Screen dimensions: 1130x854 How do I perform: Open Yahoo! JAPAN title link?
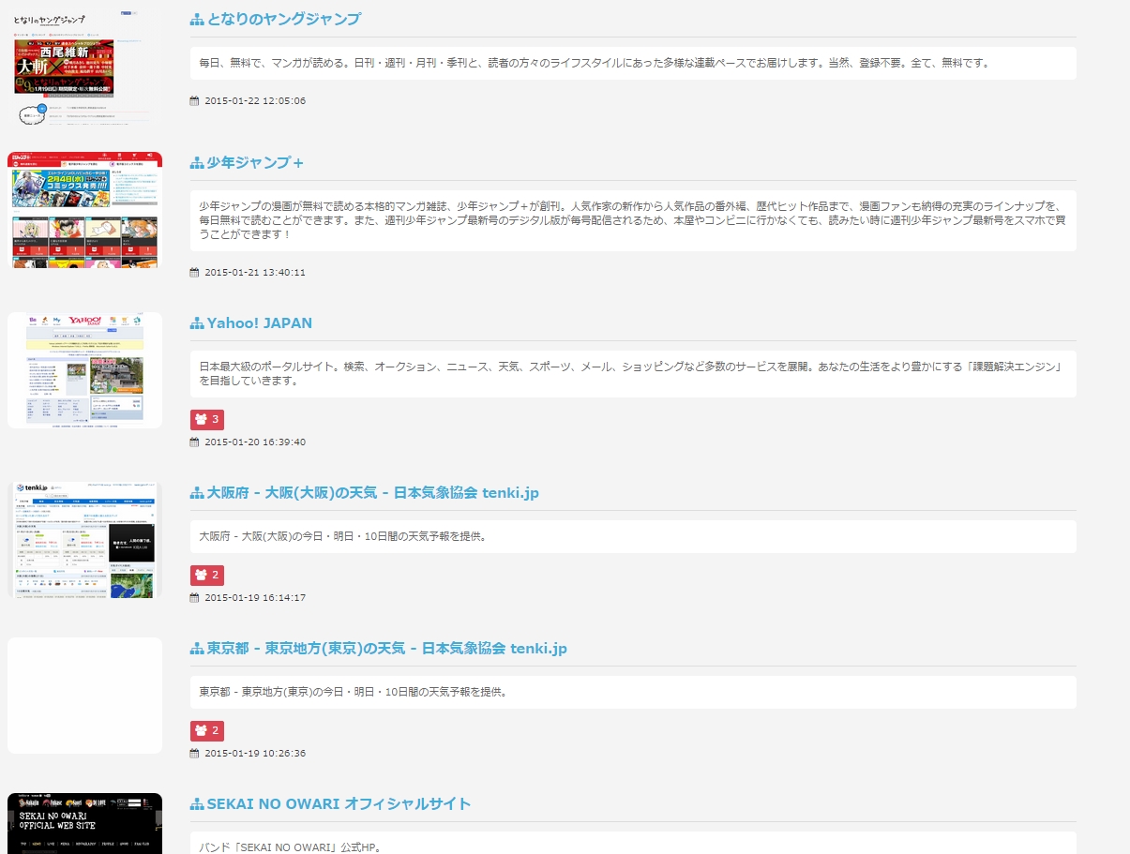tap(260, 323)
